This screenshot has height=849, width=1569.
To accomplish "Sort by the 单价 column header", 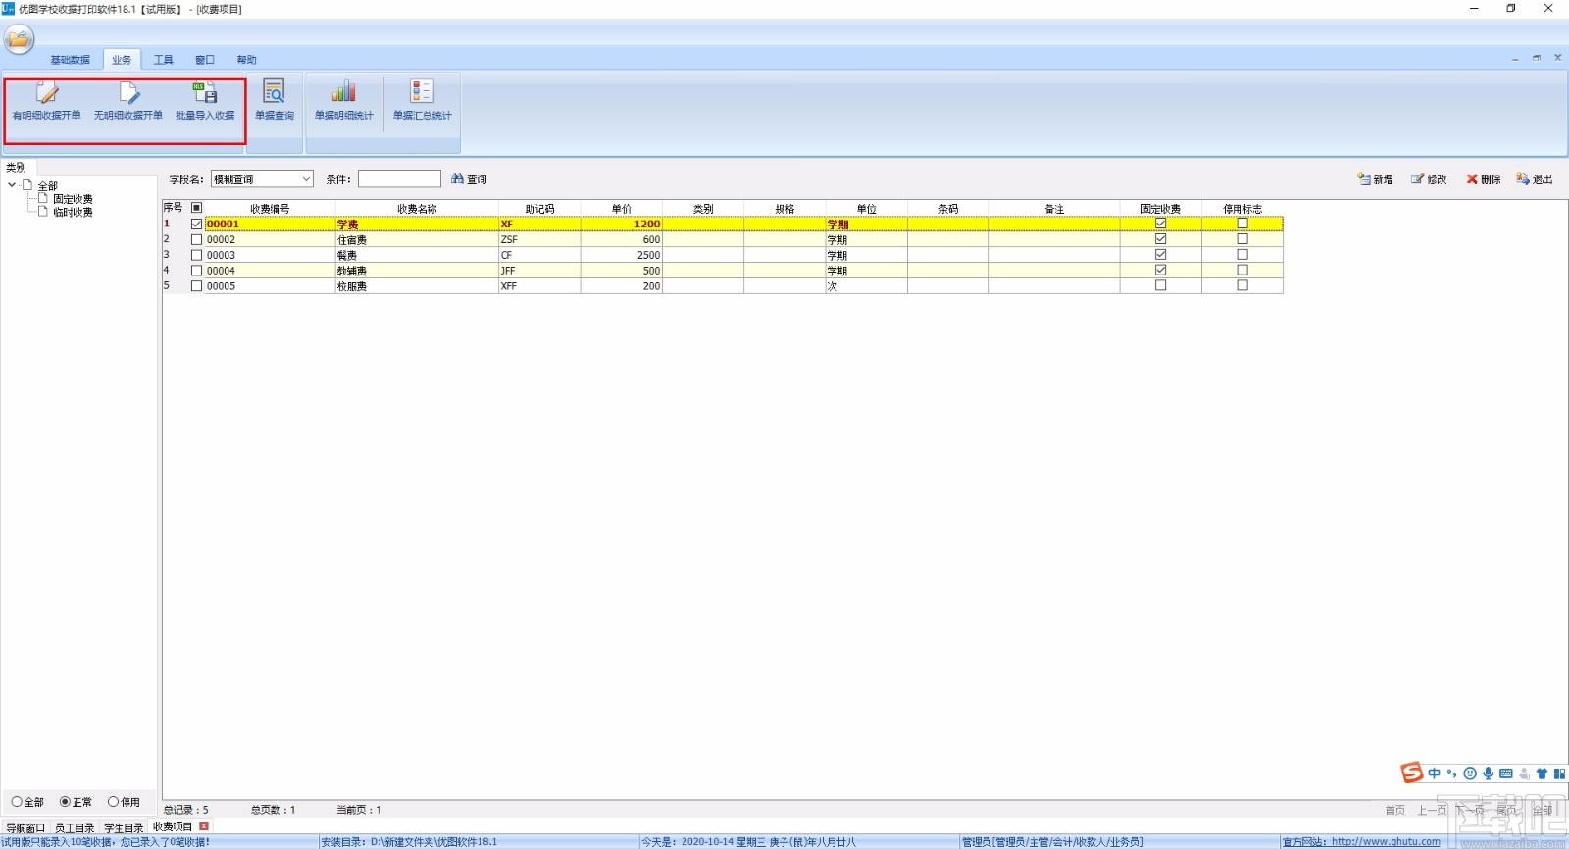I will coord(622,209).
